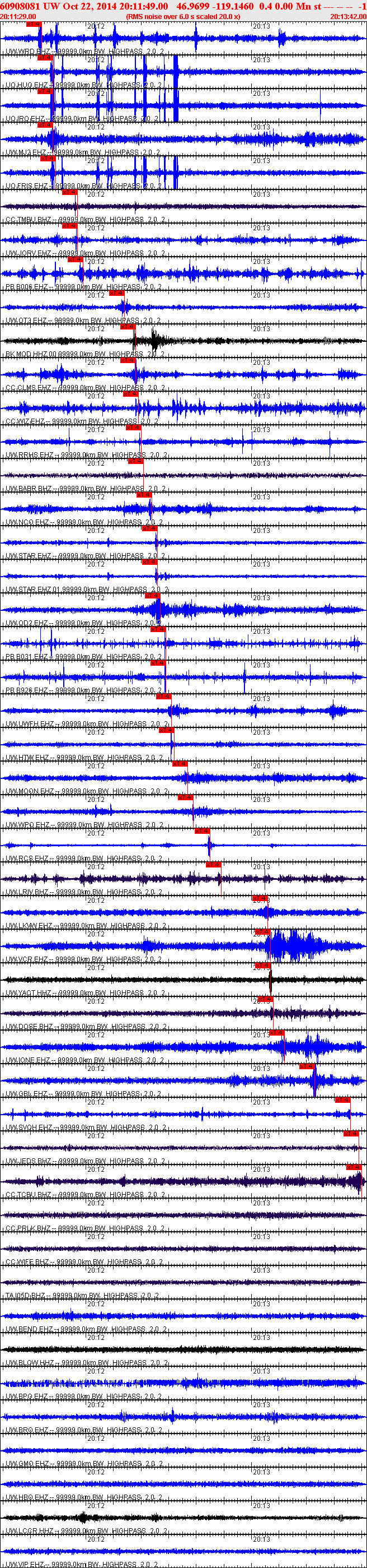The width and height of the screenshot is (367, 1568).
Task: Select the pick marker on the UW.GBL trace
Action: tap(307, 1066)
